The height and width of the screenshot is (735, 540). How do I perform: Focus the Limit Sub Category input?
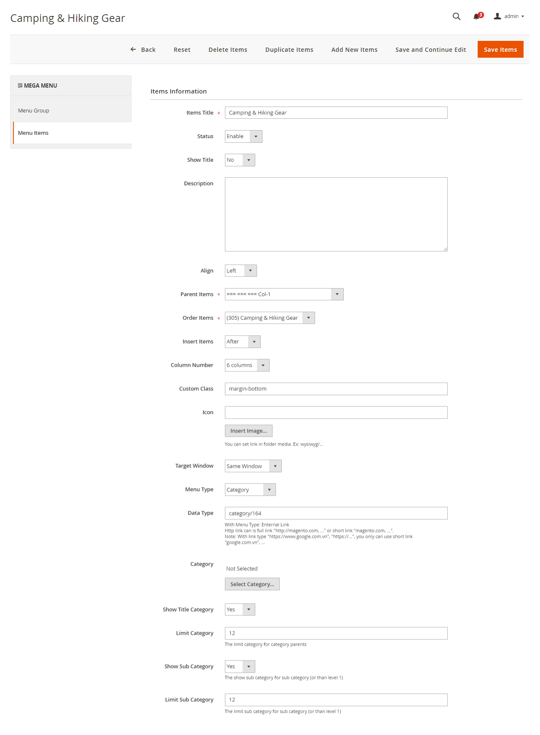tap(336, 700)
